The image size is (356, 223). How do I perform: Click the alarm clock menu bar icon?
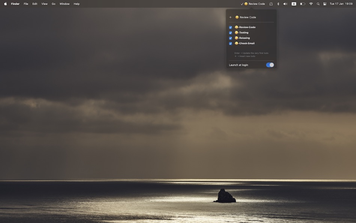[271, 4]
